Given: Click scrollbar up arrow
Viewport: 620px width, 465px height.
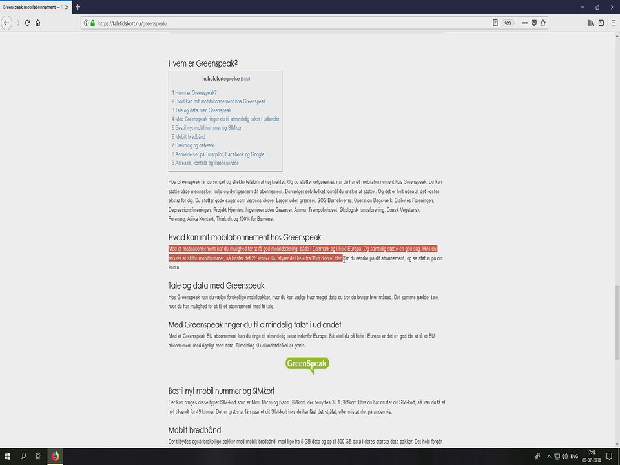Looking at the screenshot, I should pyautogui.click(x=616, y=36).
